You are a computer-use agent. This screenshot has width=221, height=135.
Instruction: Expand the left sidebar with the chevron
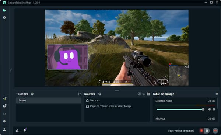click(x=11, y=70)
